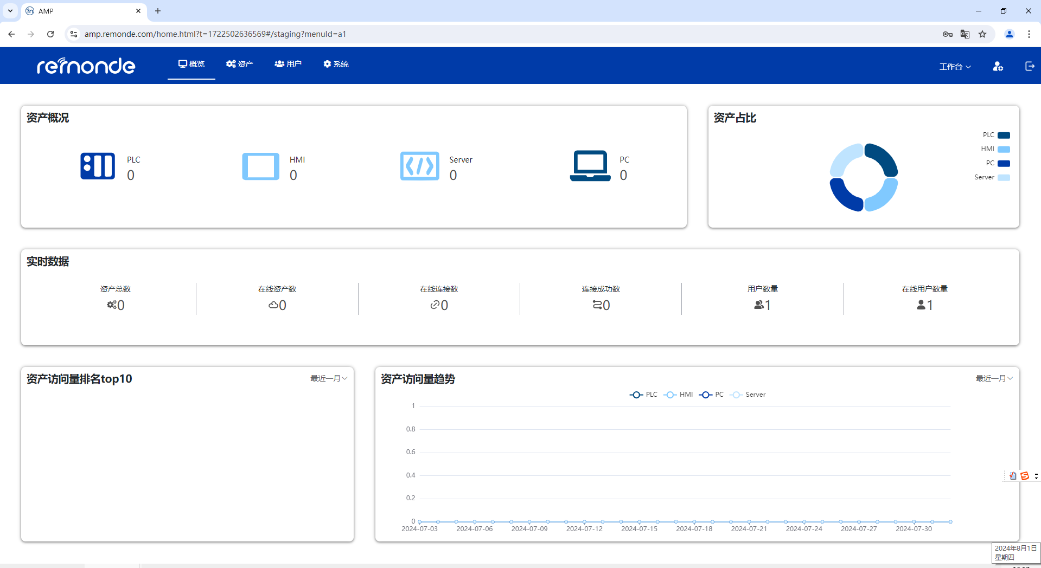Open a new browser tab
This screenshot has width=1041, height=568.
click(158, 11)
